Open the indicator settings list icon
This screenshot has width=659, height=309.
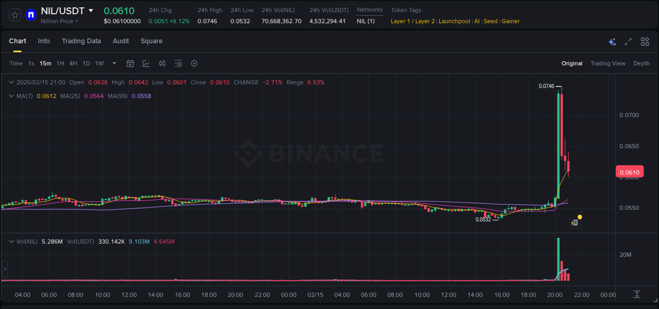click(178, 63)
